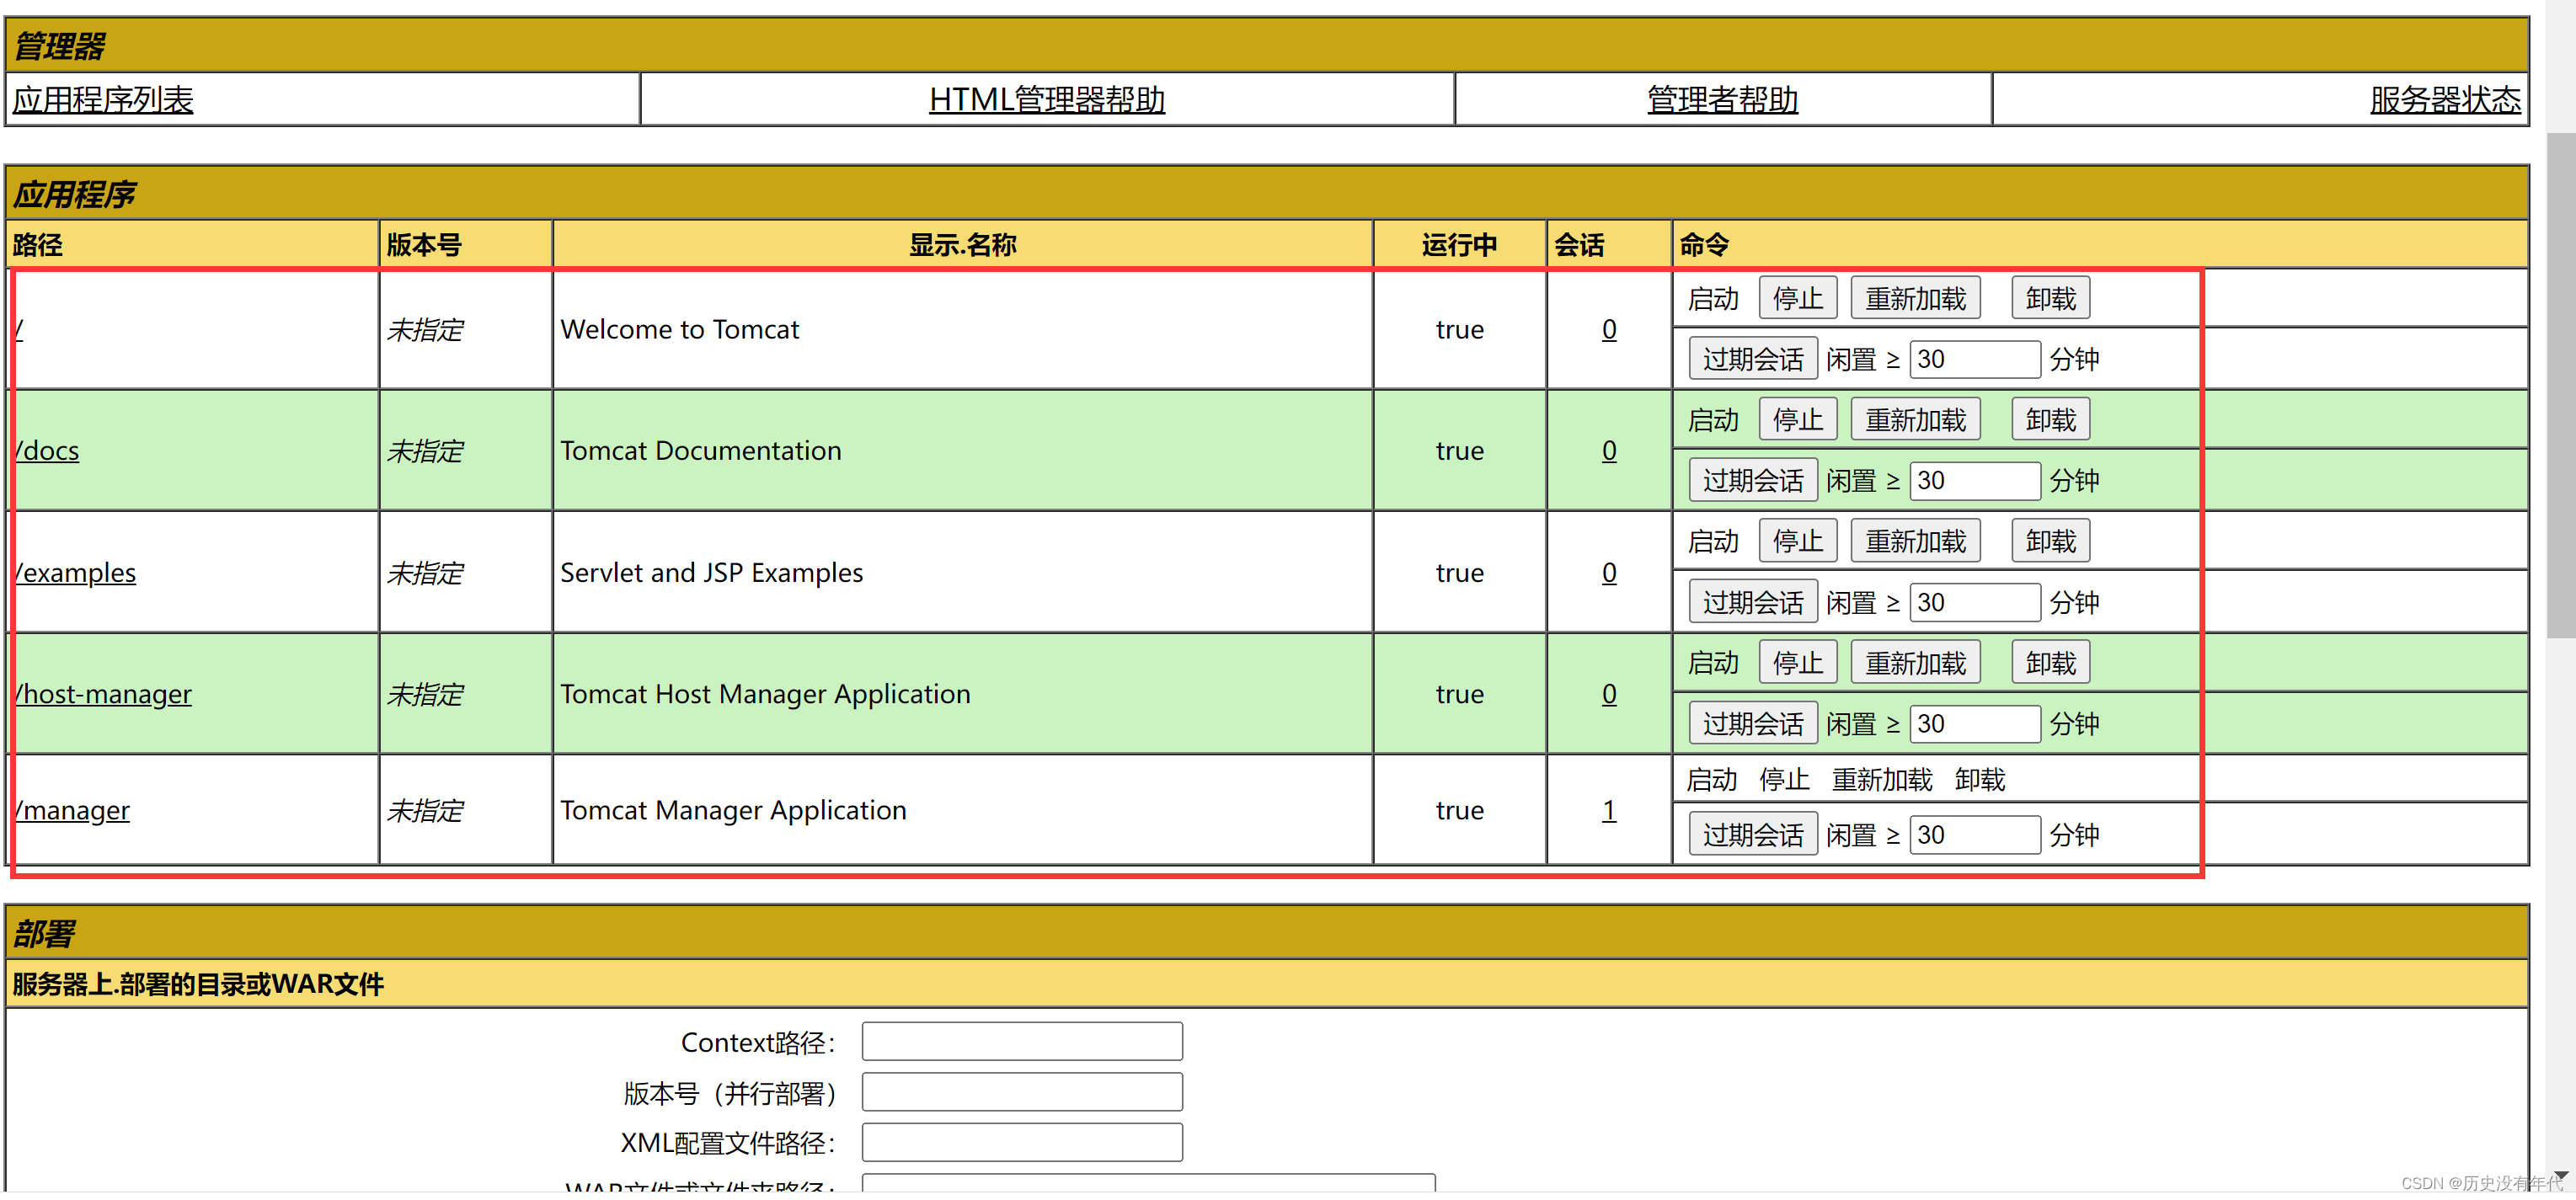Open session count 1 link for /manager

coord(1608,810)
